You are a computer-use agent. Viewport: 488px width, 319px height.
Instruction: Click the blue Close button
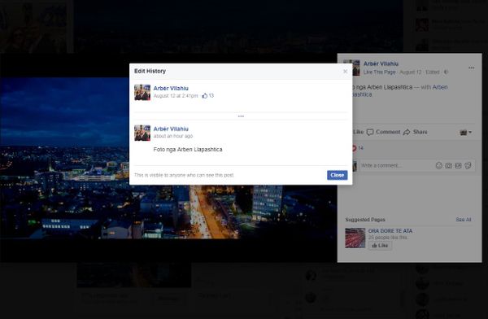click(337, 175)
